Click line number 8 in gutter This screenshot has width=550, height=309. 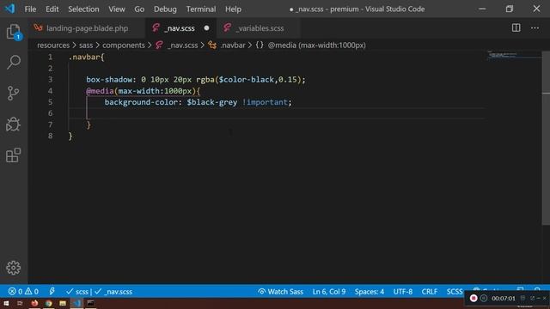(50, 136)
